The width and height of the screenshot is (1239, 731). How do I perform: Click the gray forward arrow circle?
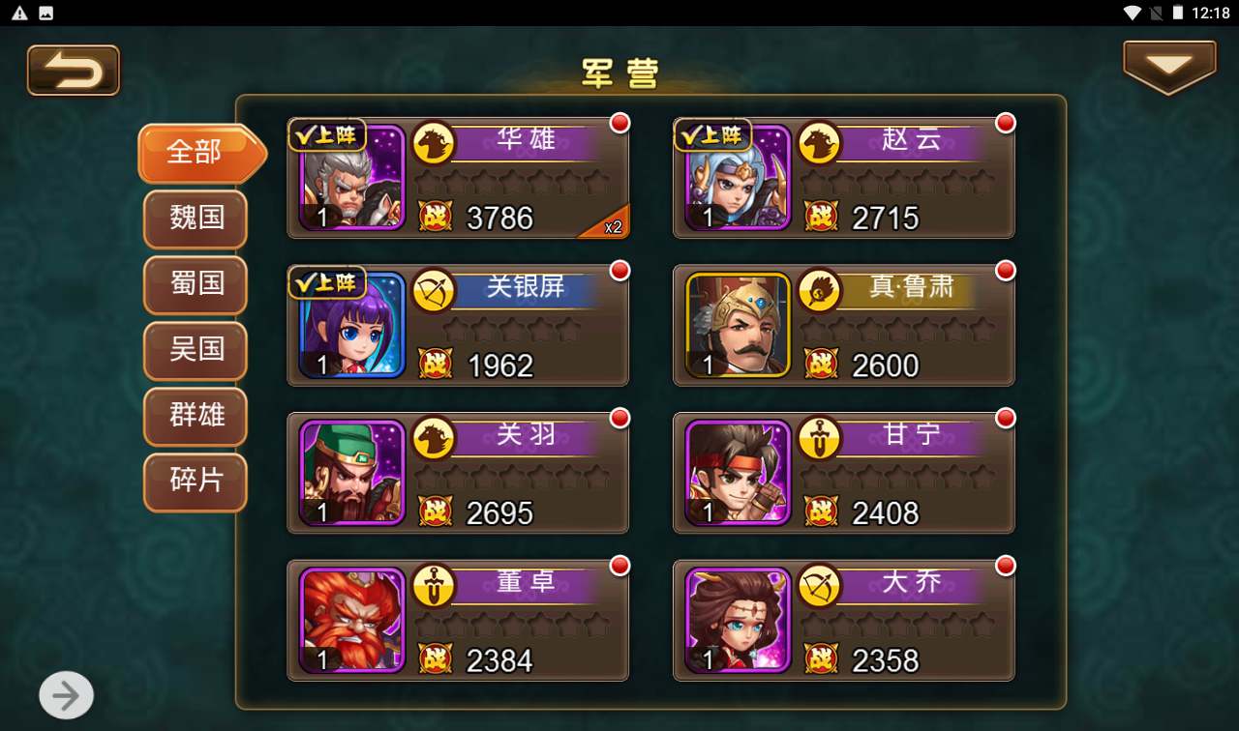point(66,695)
